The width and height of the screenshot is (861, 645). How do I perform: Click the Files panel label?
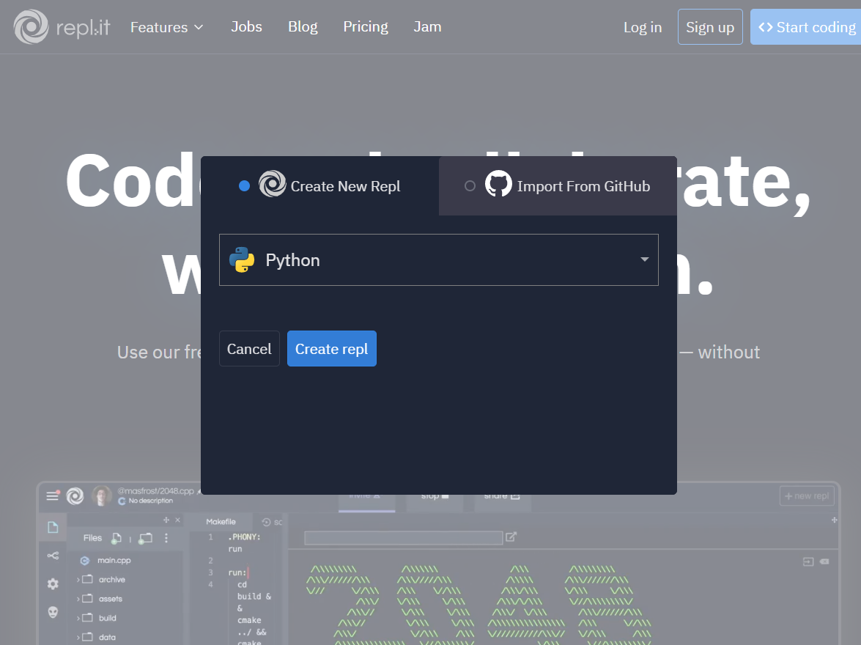coord(92,538)
